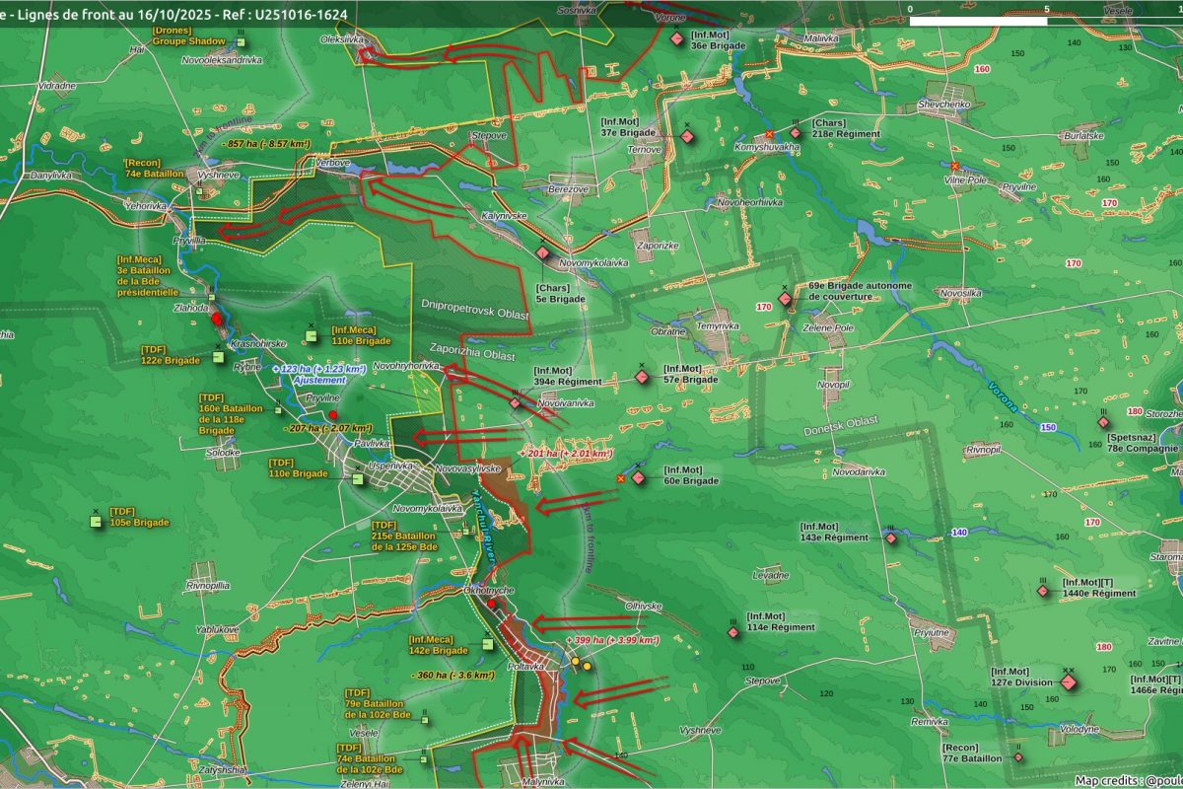This screenshot has height=789, width=1183.
Task: Open the Map credits text link
Action: tap(1128, 780)
